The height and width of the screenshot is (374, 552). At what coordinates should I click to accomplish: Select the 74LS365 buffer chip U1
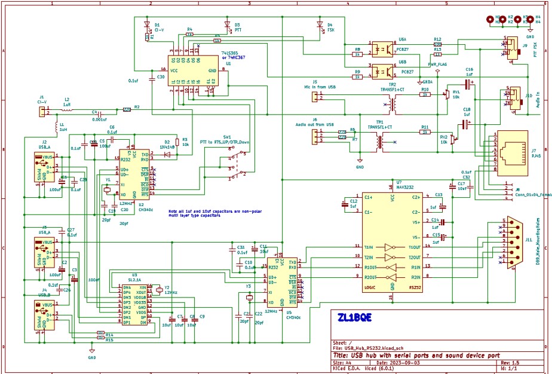194,70
